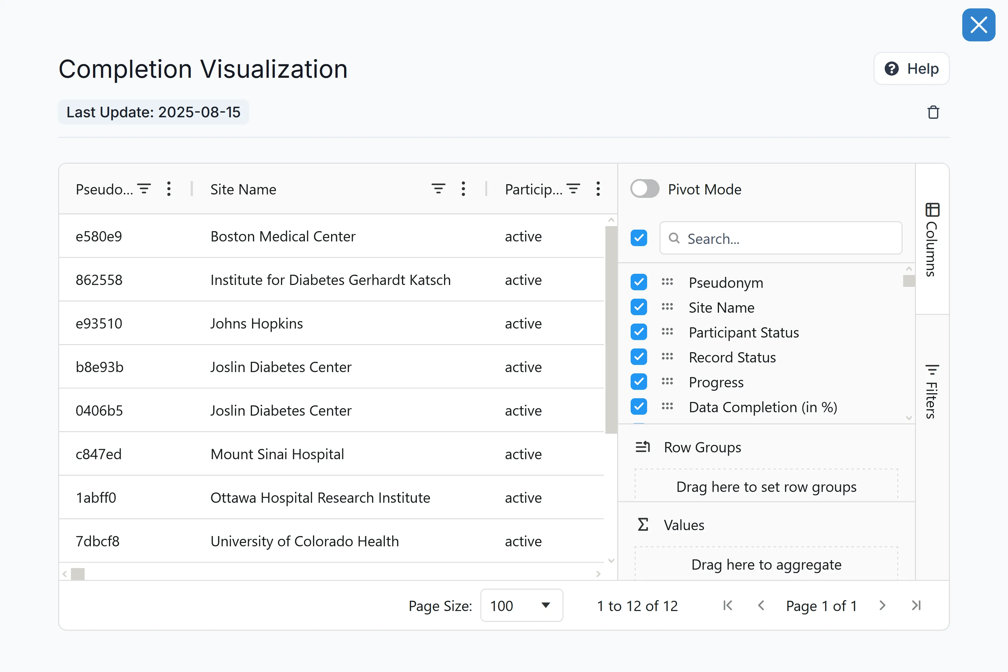Image resolution: width=1008 pixels, height=672 pixels.
Task: Uncheck the Participant Status column checkbox
Action: [x=639, y=332]
